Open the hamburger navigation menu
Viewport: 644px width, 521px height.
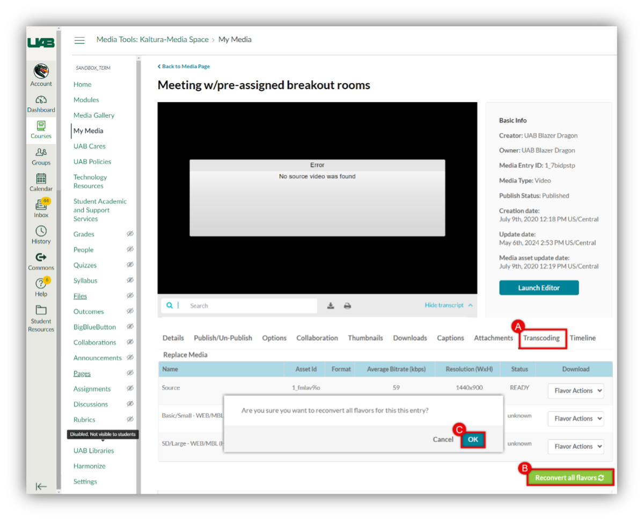click(x=79, y=40)
